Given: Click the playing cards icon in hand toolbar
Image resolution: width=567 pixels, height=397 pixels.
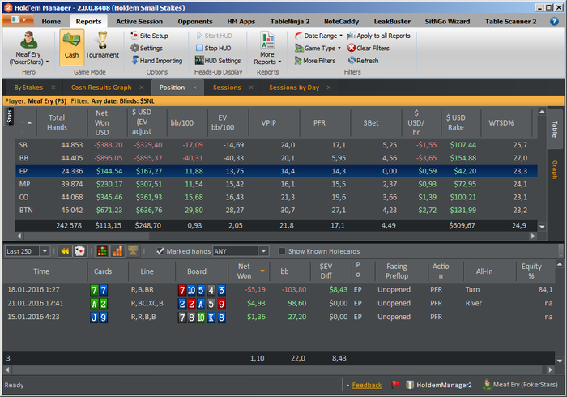Looking at the screenshot, I should pos(79,251).
